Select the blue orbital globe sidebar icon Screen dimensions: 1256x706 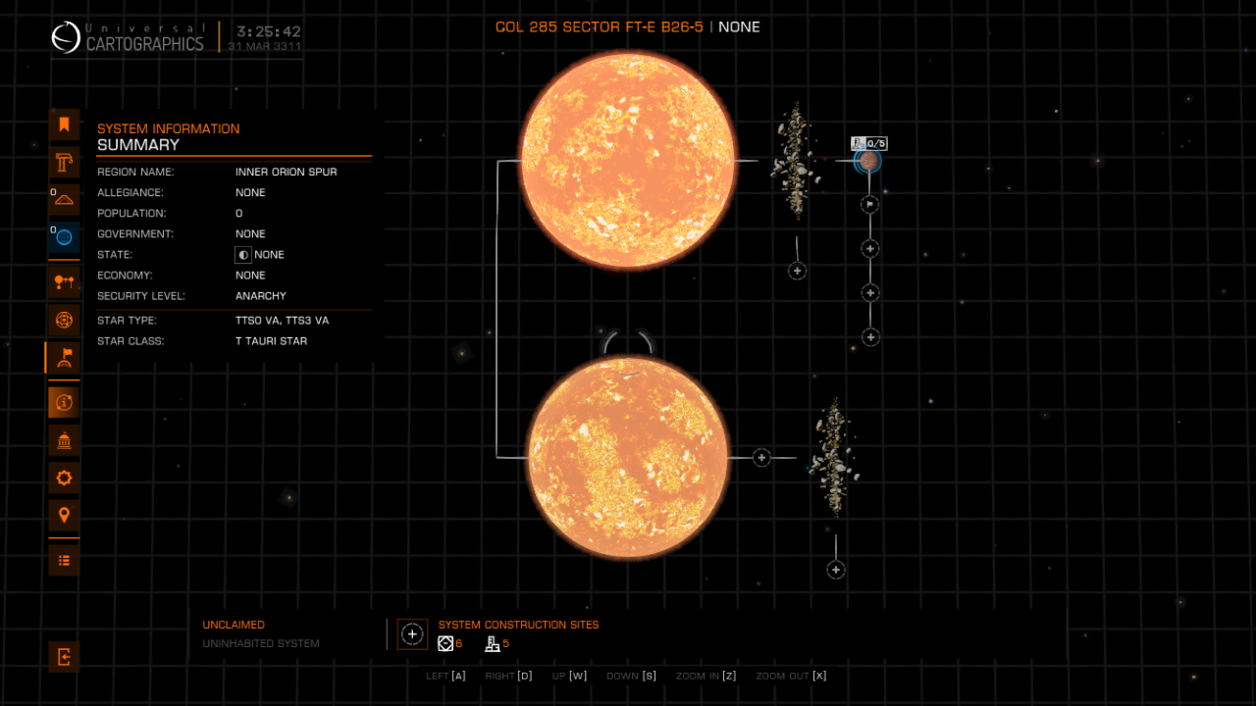tap(64, 237)
